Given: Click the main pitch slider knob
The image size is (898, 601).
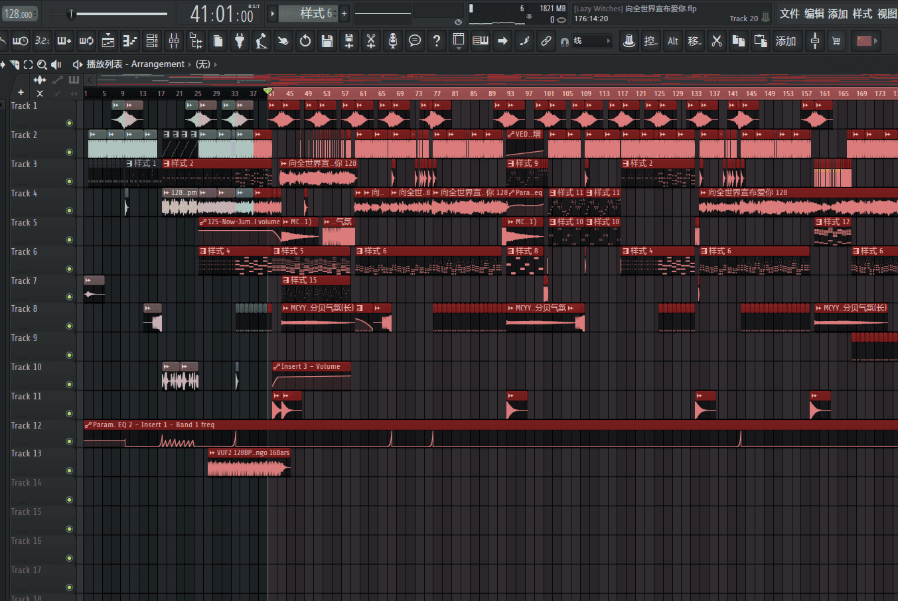Looking at the screenshot, I should (x=71, y=13).
